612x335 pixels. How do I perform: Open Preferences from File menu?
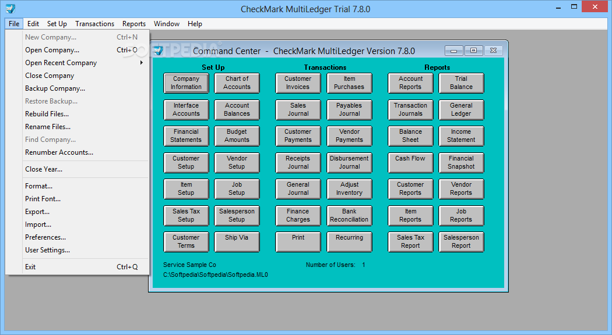click(78, 237)
